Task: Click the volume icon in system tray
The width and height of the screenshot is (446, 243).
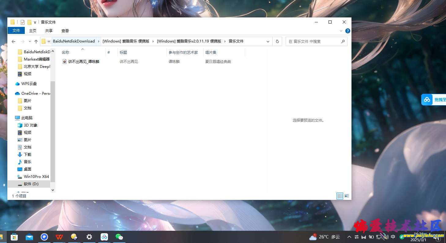Action: tap(386, 237)
